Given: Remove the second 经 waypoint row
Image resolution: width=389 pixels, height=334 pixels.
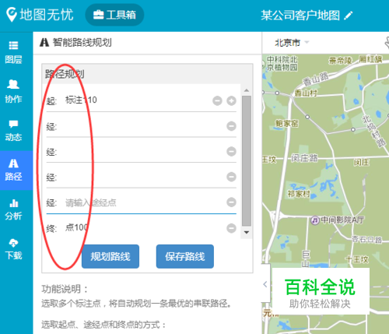Looking at the screenshot, I should (x=231, y=151).
